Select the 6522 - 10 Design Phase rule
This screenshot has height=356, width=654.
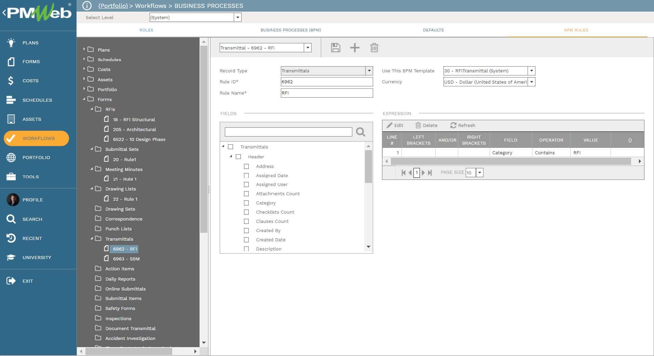pos(139,139)
